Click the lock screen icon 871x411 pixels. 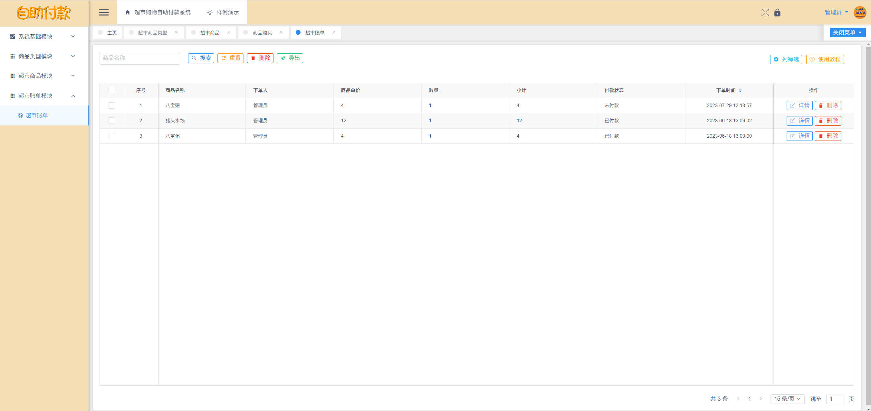point(777,13)
